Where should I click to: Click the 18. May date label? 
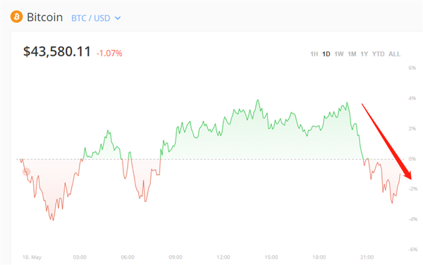(32, 257)
